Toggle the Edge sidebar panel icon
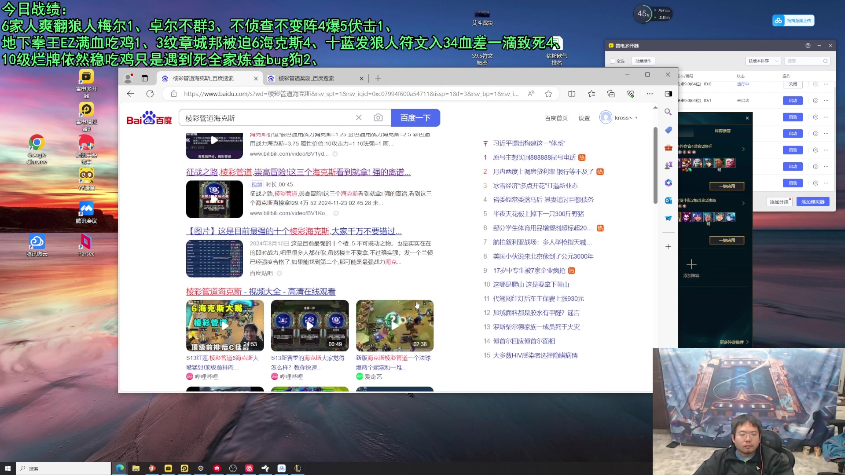 [x=668, y=94]
